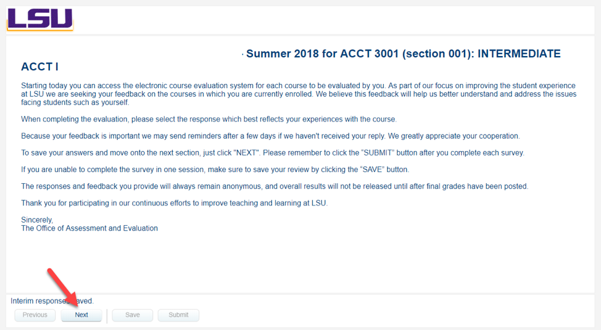The width and height of the screenshot is (601, 330).
Task: Click the Next button
Action: click(x=81, y=315)
